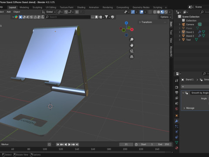The width and height of the screenshot is (209, 157).
Task: Open the Object menu in viewport header
Action: (x=17, y=12)
